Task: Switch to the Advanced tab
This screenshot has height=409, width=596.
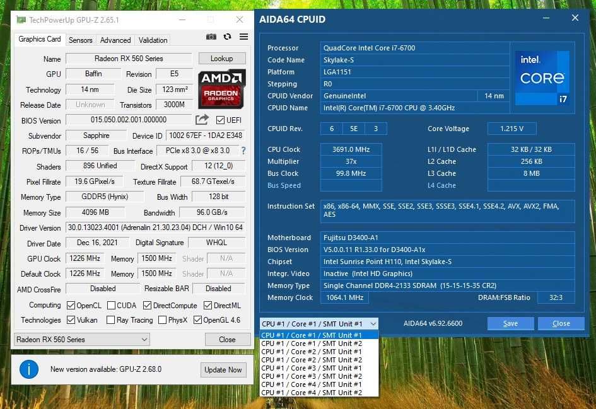Action: (x=115, y=40)
